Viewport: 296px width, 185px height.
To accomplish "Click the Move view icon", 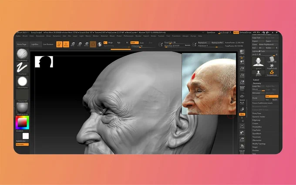I will click(242, 133).
